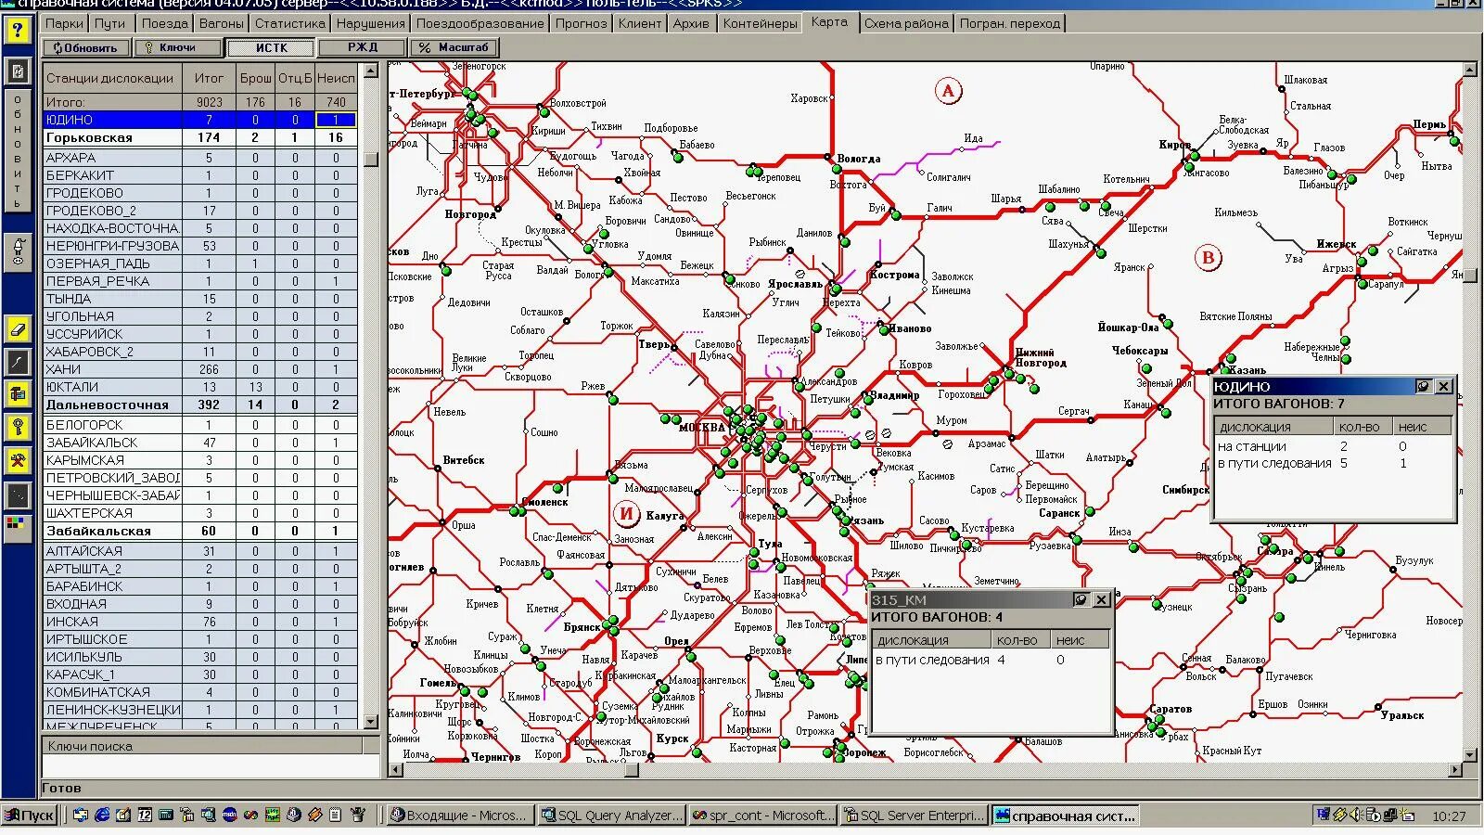This screenshot has width=1484, height=835.
Task: Toggle the РЖД mode button
Action: point(363,47)
